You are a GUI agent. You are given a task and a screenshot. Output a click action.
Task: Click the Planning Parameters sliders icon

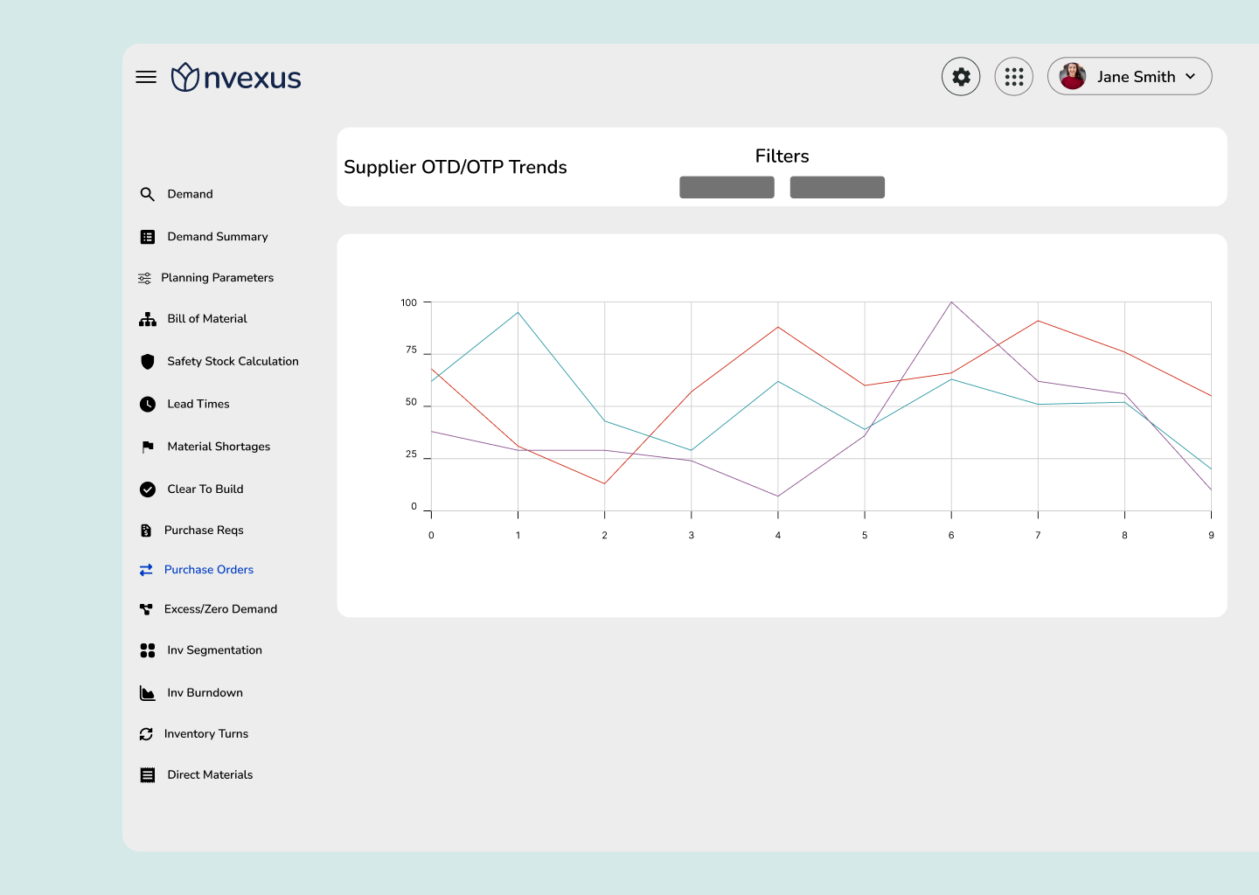coord(144,278)
